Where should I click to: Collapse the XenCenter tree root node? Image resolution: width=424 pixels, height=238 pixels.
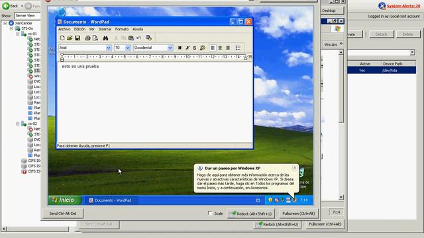pyautogui.click(x=5, y=23)
